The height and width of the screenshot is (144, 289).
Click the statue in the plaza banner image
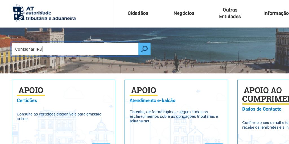pyautogui.click(x=177, y=63)
